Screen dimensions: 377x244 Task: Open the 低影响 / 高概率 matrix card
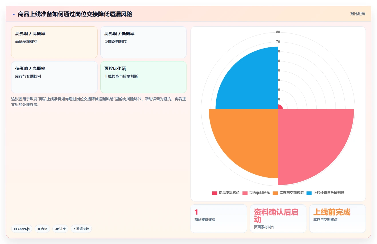[54, 77]
